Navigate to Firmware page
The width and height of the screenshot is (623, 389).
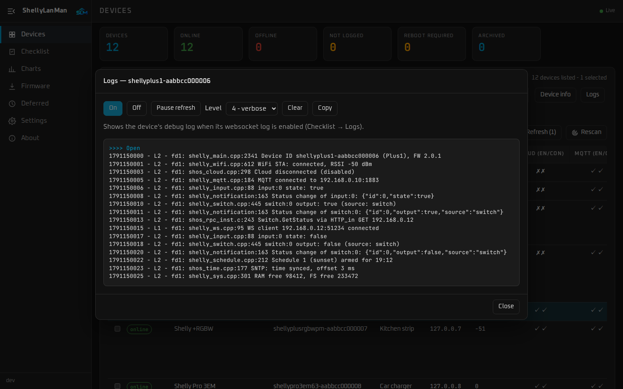(46, 86)
